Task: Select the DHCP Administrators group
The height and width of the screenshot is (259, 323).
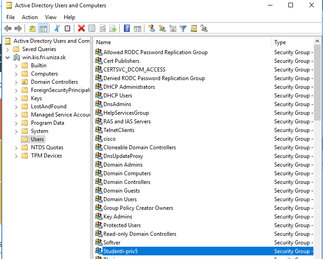Action: [129, 87]
